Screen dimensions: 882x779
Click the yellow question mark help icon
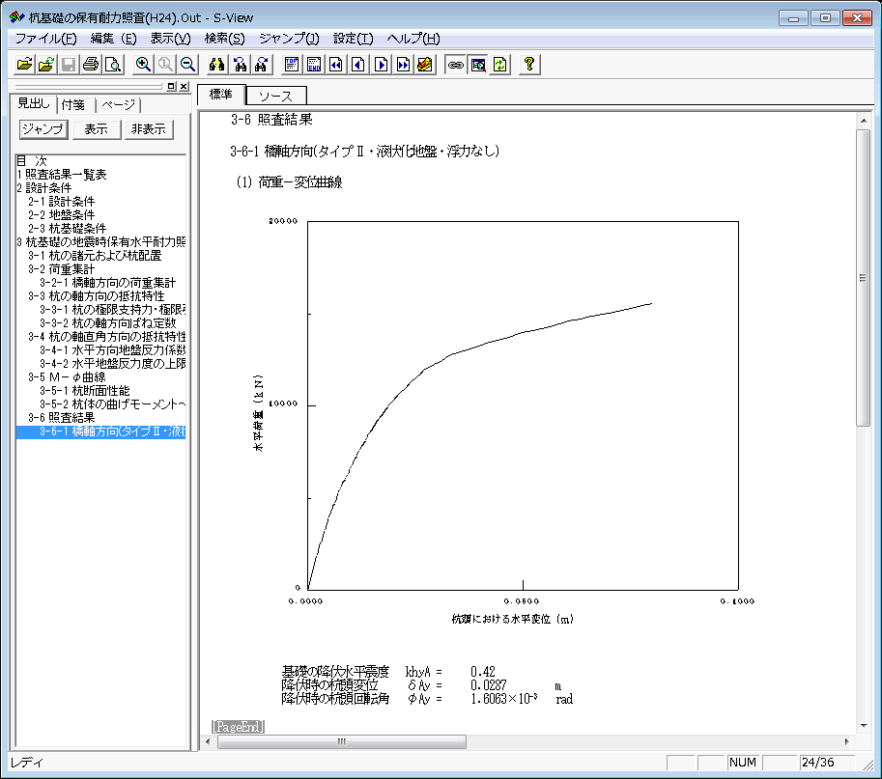pyautogui.click(x=528, y=65)
